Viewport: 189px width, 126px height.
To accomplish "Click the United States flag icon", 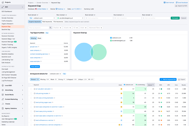I will (36, 9).
